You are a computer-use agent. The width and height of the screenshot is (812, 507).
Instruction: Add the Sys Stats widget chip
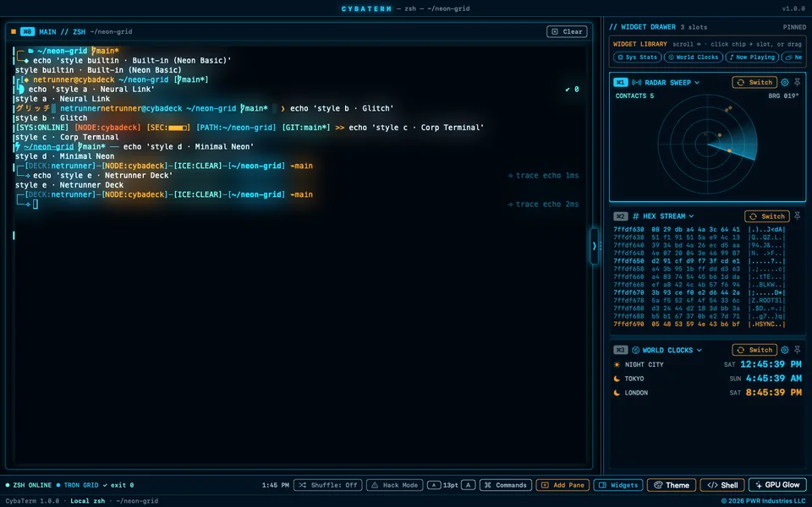pyautogui.click(x=637, y=57)
